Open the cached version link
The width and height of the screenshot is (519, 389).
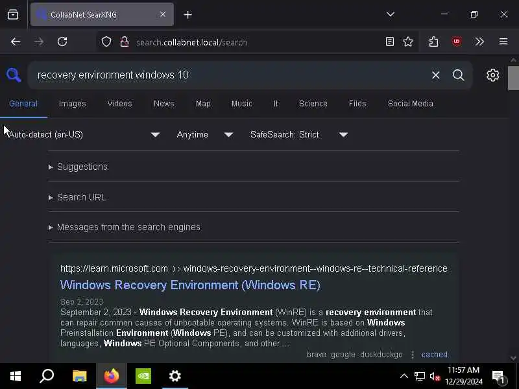tap(434, 354)
